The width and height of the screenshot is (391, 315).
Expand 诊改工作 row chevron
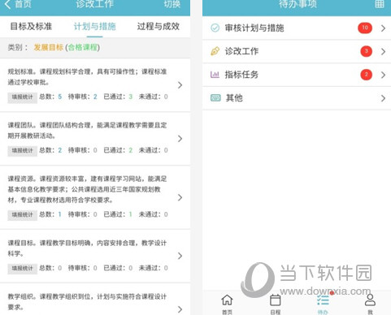point(383,51)
